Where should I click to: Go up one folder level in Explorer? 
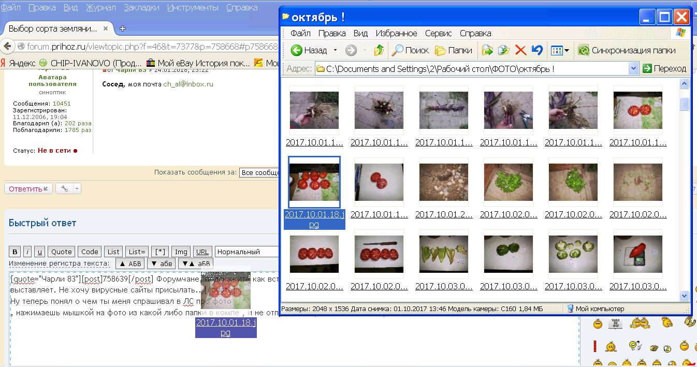click(x=379, y=50)
